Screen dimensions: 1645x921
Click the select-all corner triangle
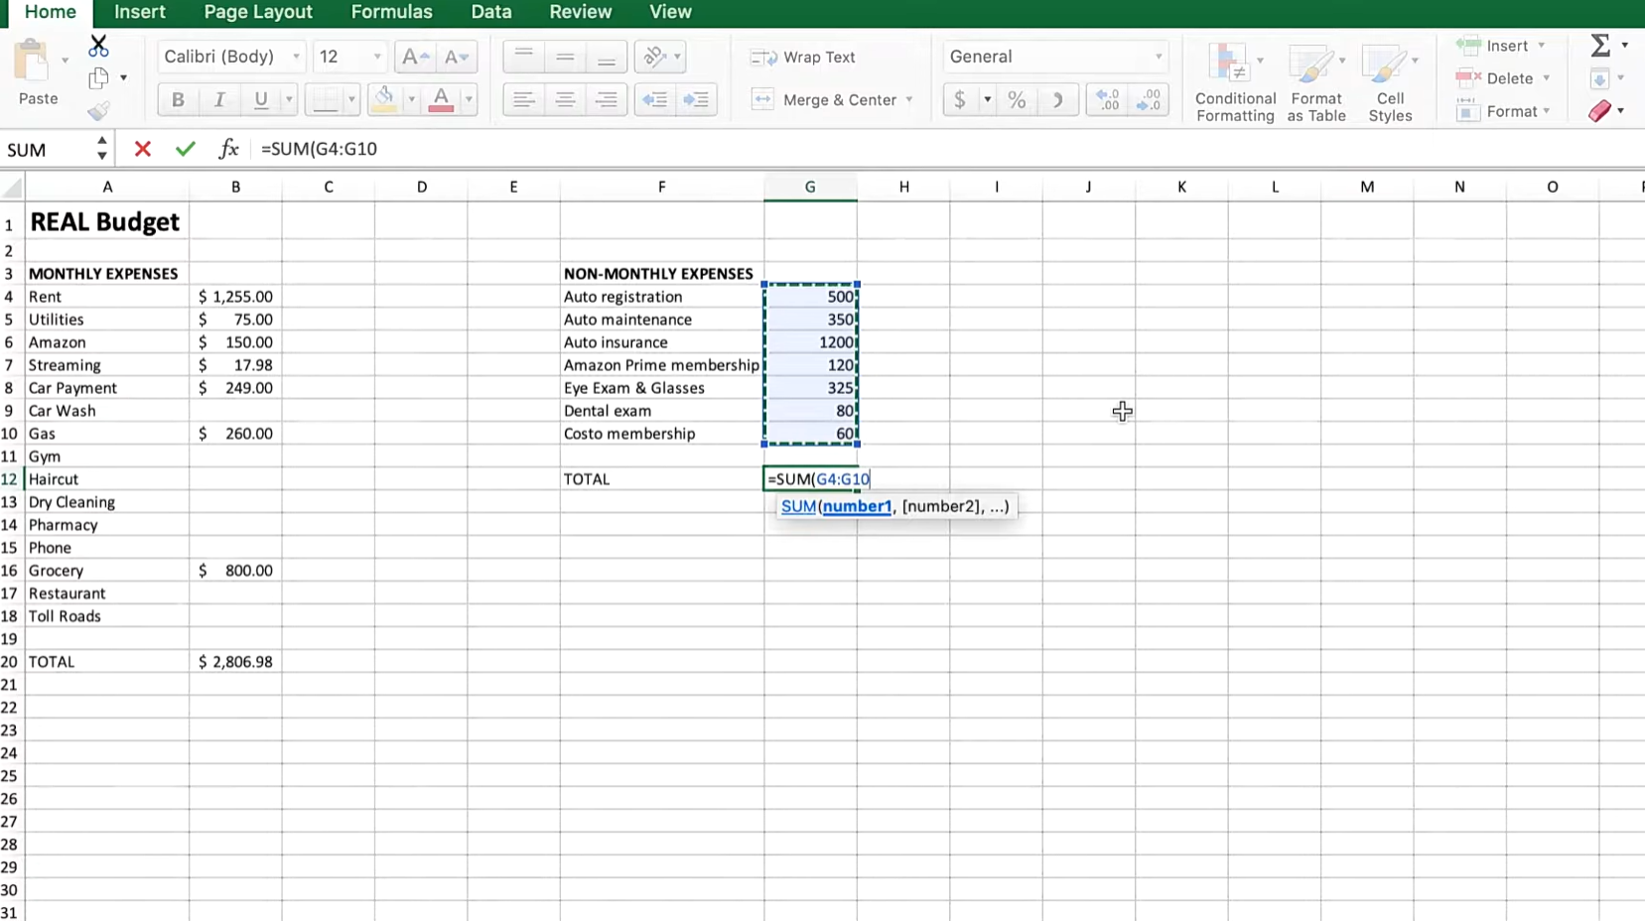[x=12, y=187]
